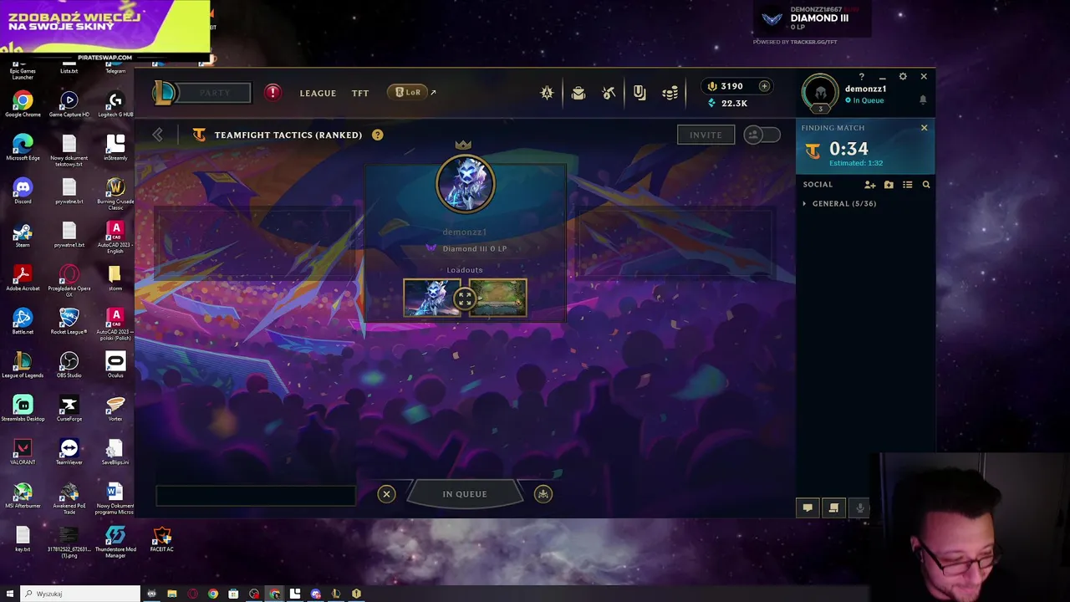1070x602 pixels.
Task: Click the Windows search box Wyszukaj
Action: pos(80,594)
